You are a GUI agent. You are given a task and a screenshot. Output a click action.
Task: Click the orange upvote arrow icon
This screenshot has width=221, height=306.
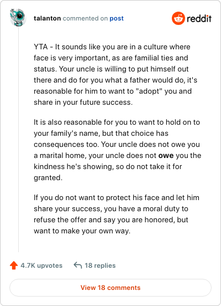(x=14, y=266)
